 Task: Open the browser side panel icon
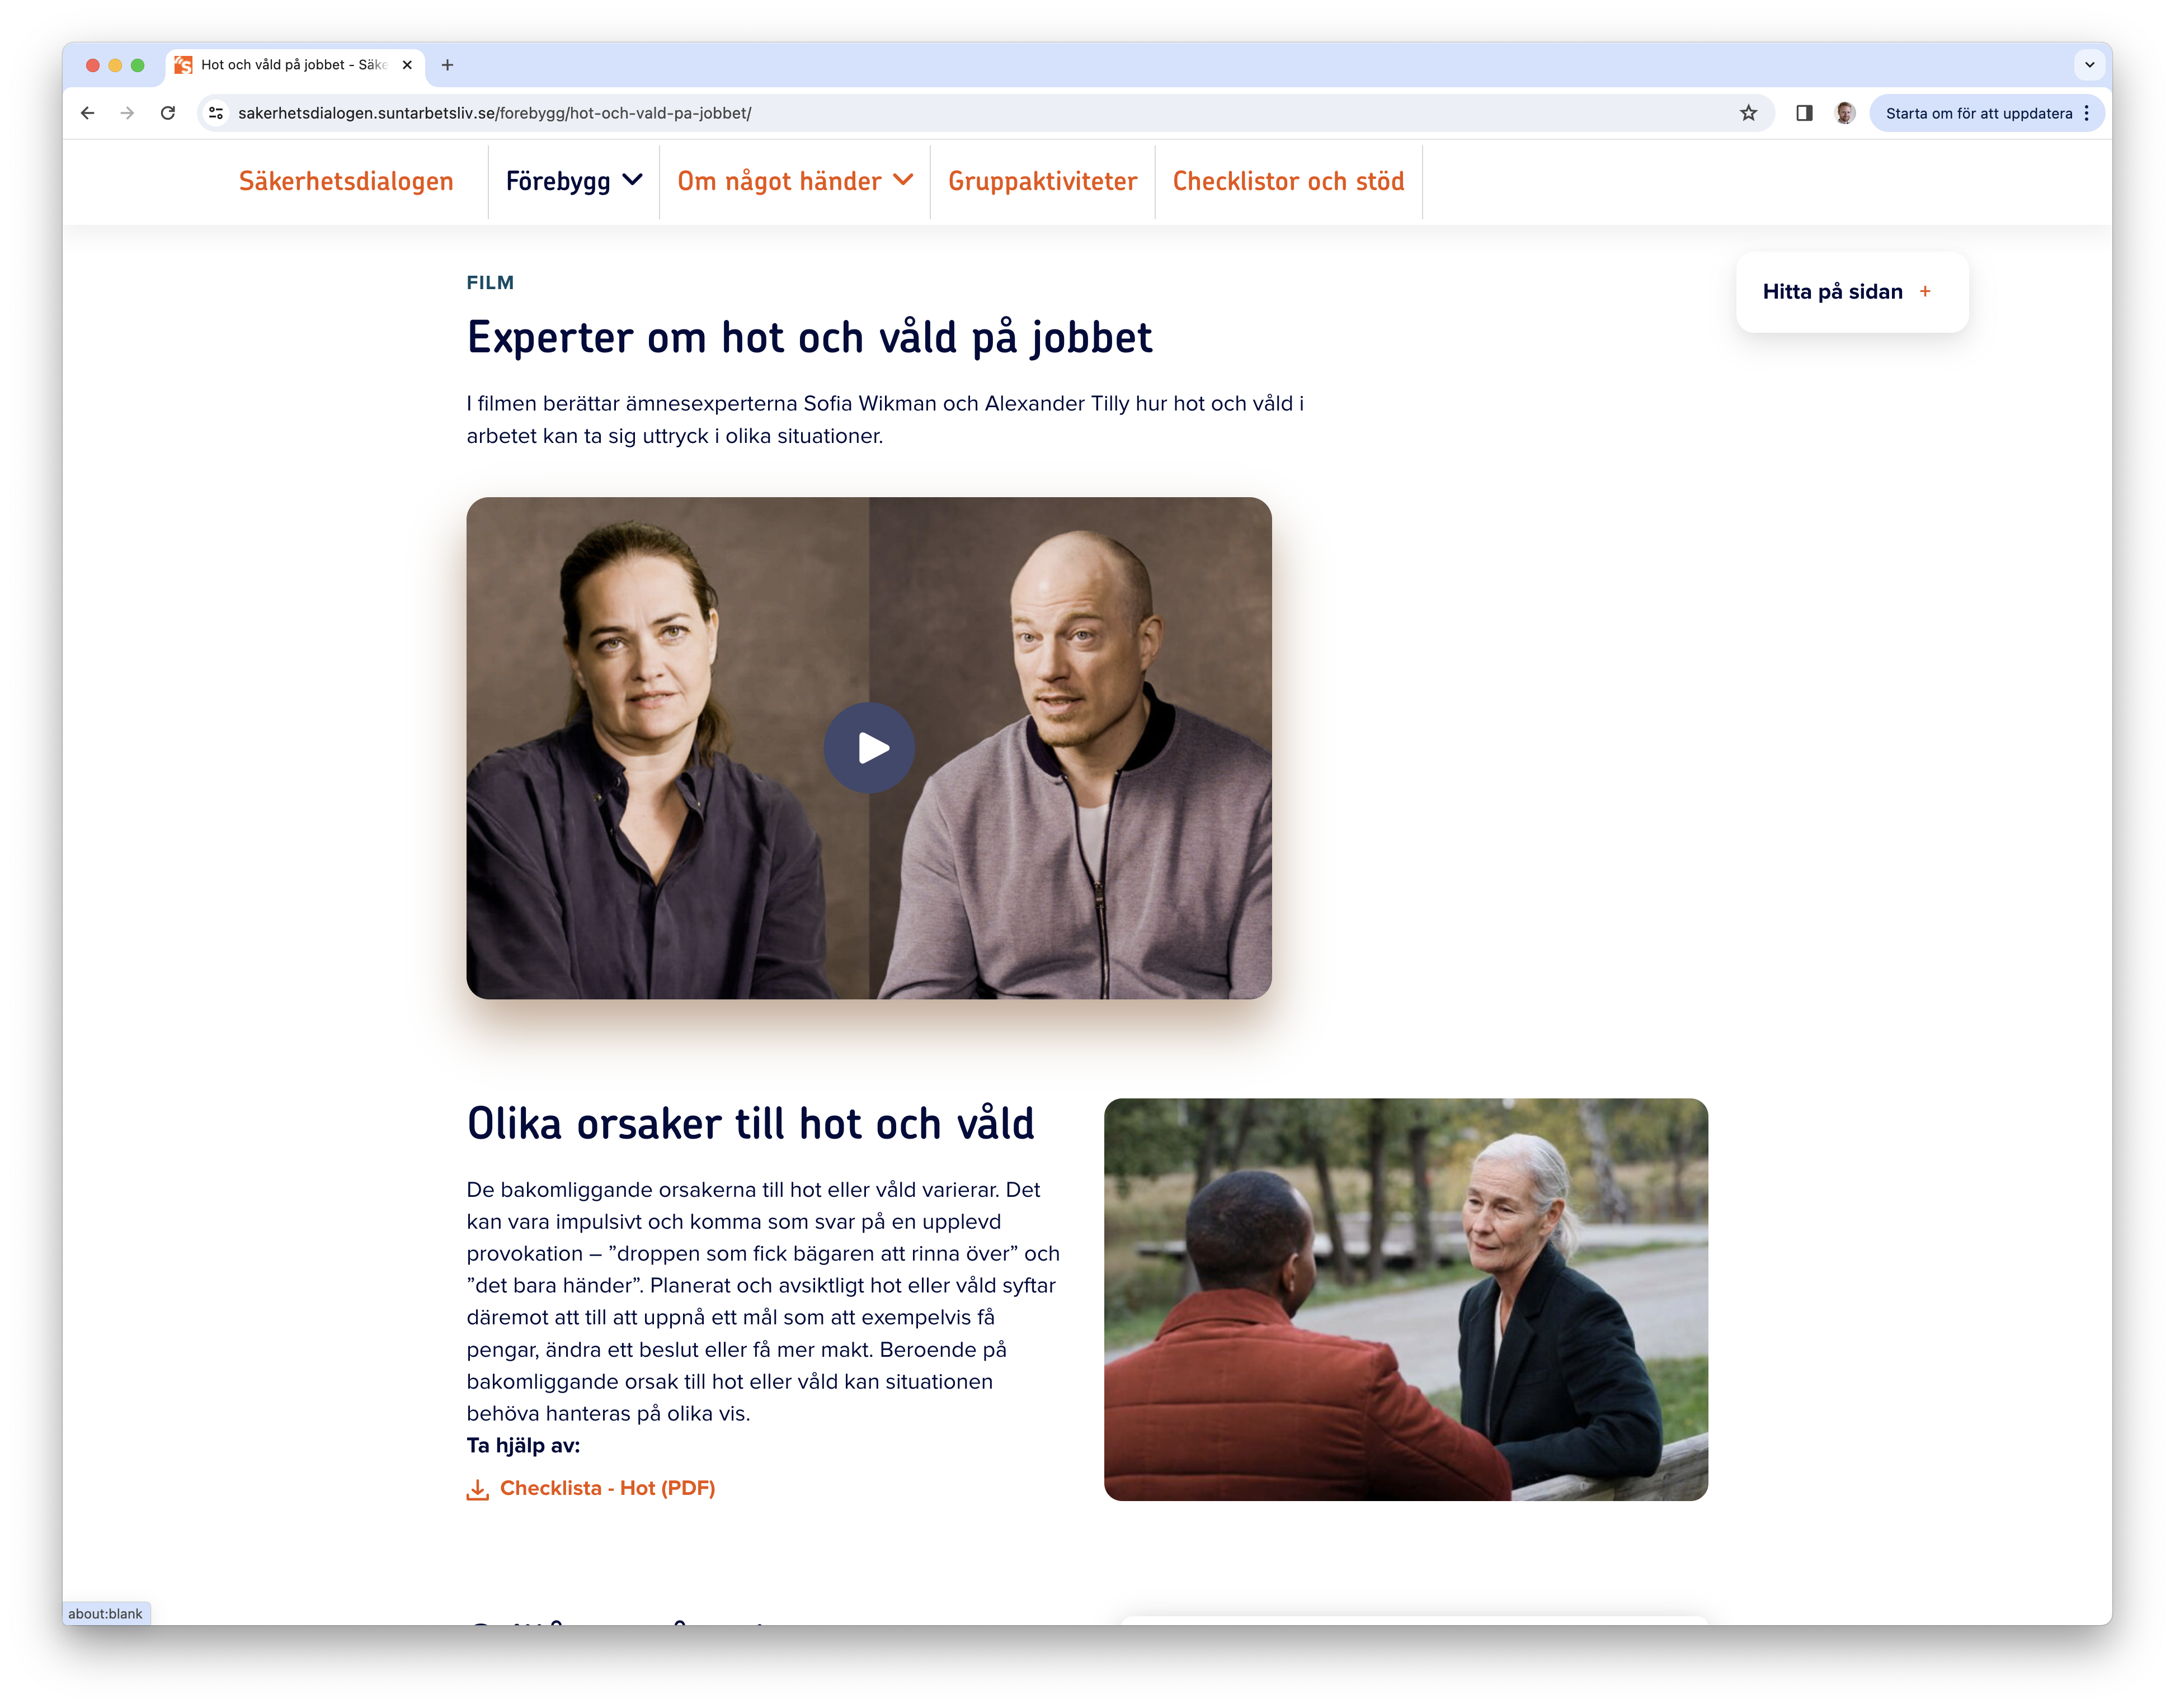[1803, 113]
